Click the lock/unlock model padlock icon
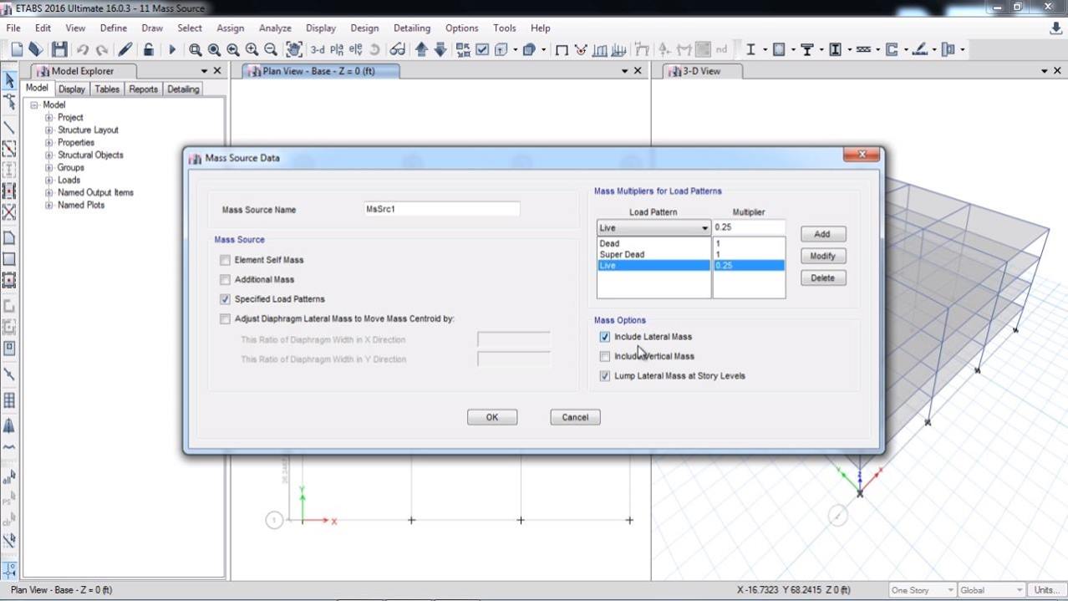 [149, 50]
